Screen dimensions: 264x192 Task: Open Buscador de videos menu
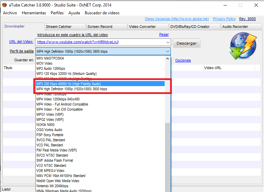coord(102,13)
